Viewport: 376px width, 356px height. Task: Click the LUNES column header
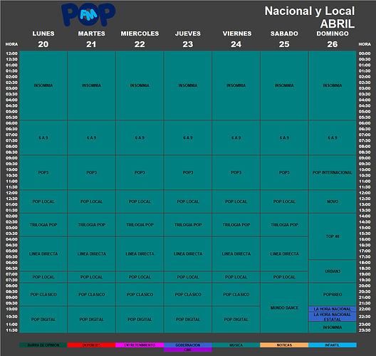point(43,33)
